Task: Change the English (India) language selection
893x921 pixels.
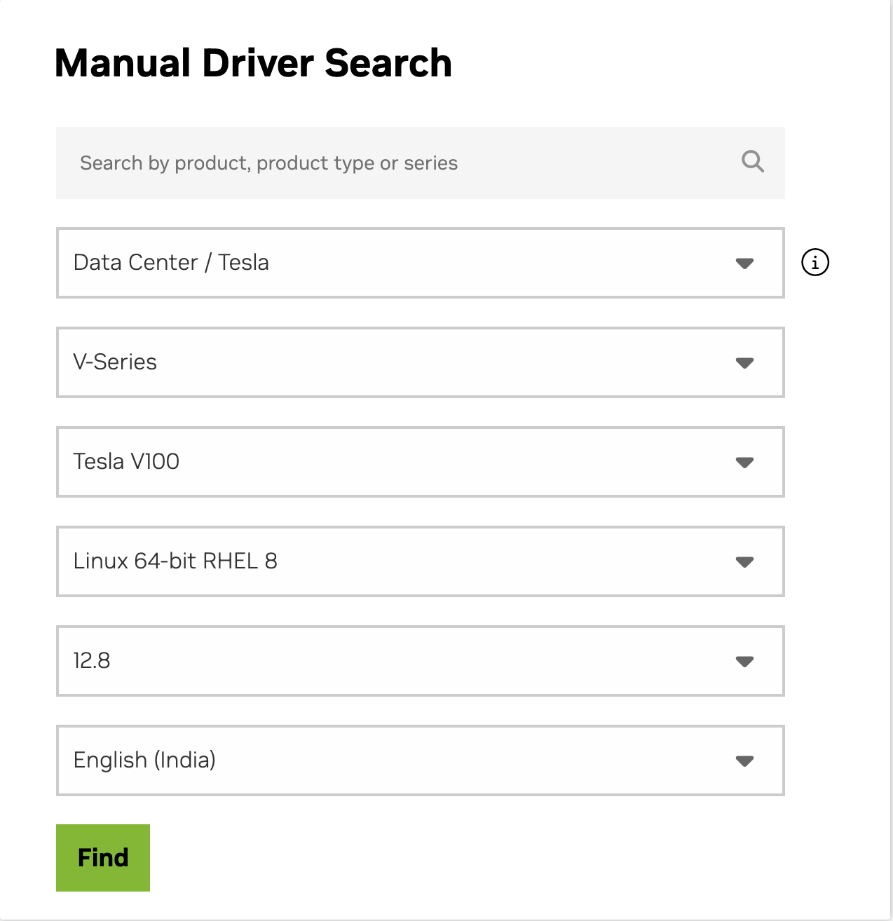Action: [419, 760]
